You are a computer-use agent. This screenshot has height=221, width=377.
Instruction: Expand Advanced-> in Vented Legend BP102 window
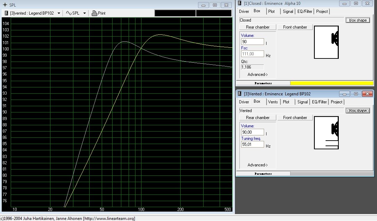coord(257,165)
